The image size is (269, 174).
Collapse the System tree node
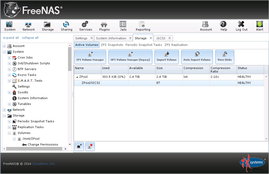click(4, 52)
